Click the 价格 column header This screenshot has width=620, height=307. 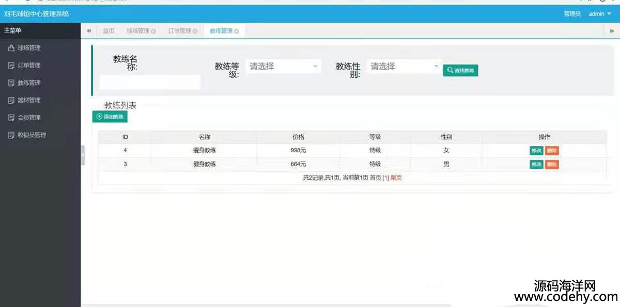pyautogui.click(x=298, y=137)
